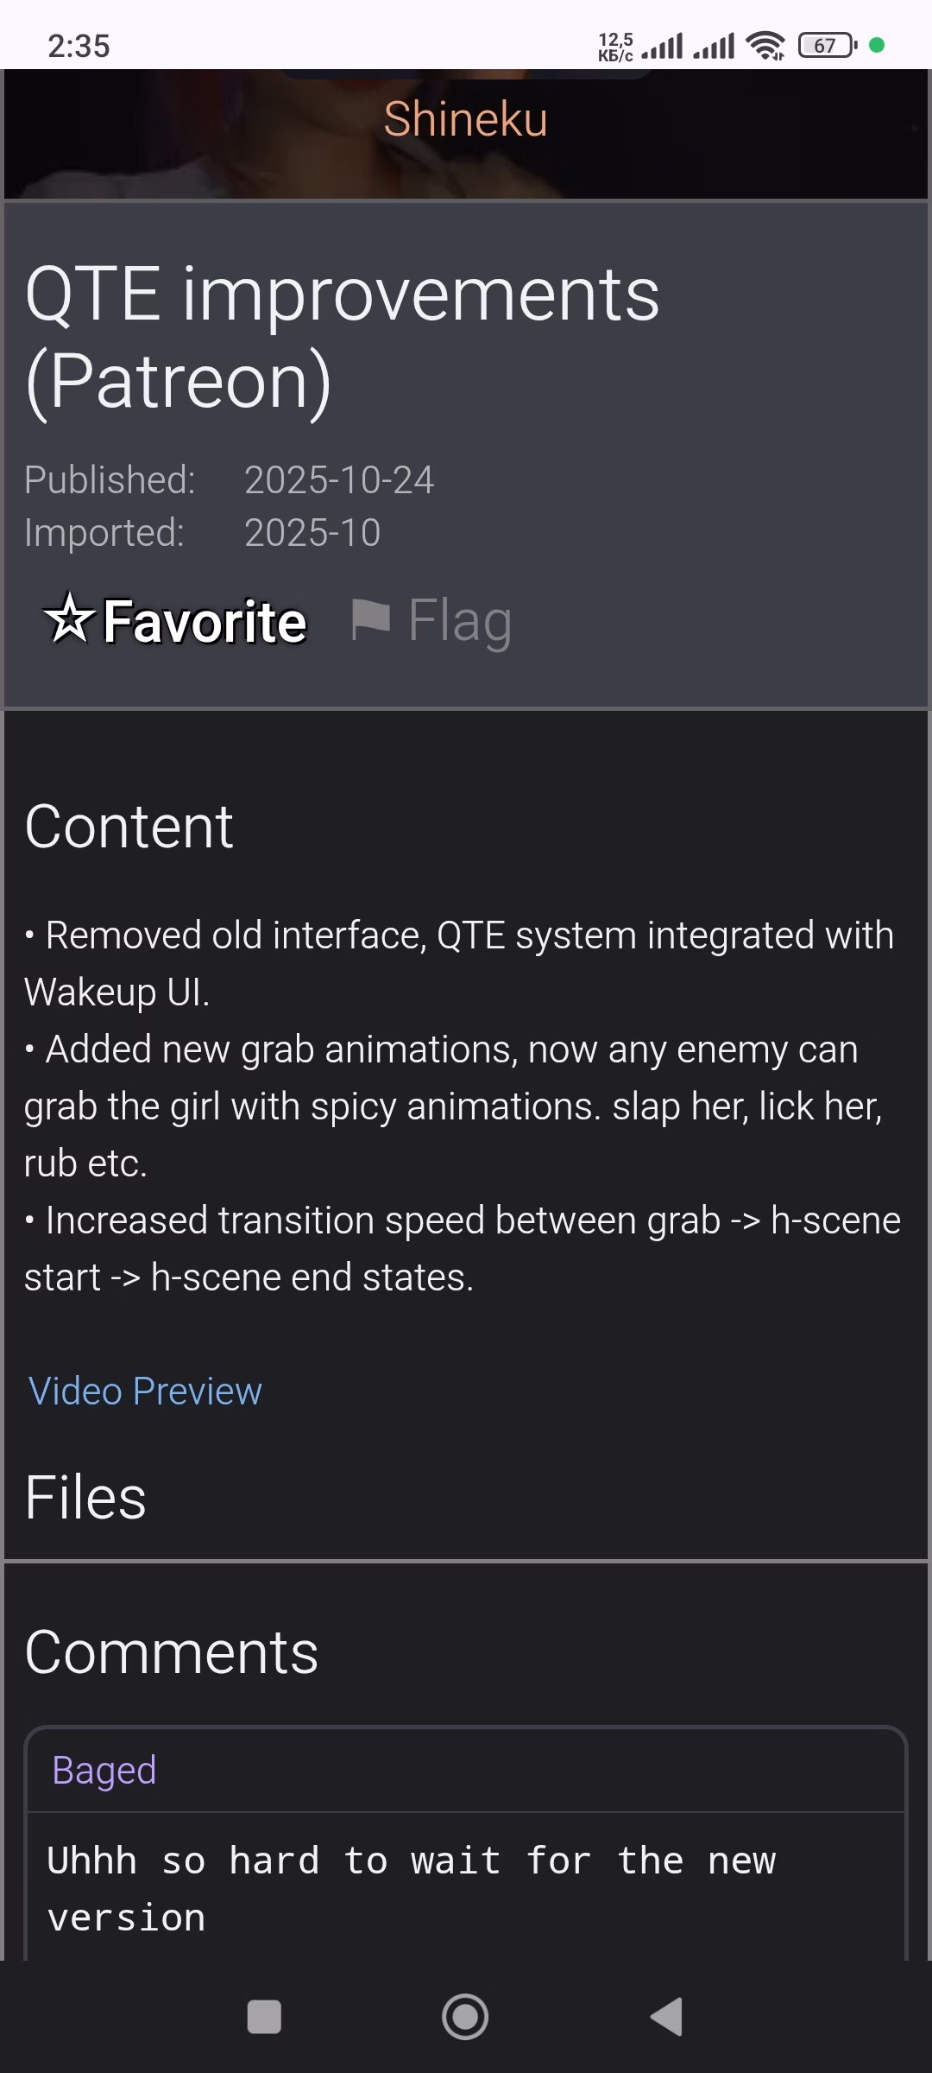Viewport: 932px width, 2073px height.
Task: Click the Flag text label
Action: (459, 620)
